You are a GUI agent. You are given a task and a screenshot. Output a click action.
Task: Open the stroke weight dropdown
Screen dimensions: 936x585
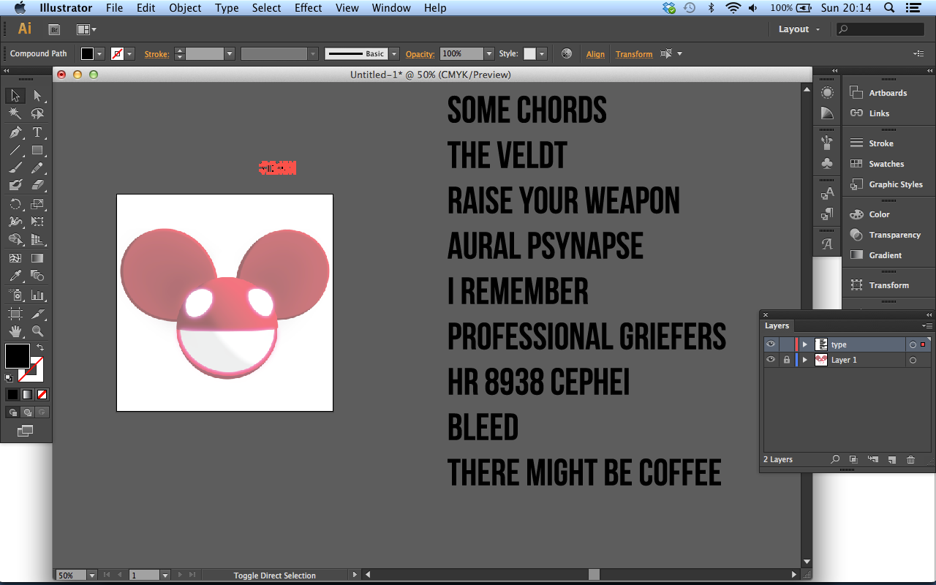229,53
